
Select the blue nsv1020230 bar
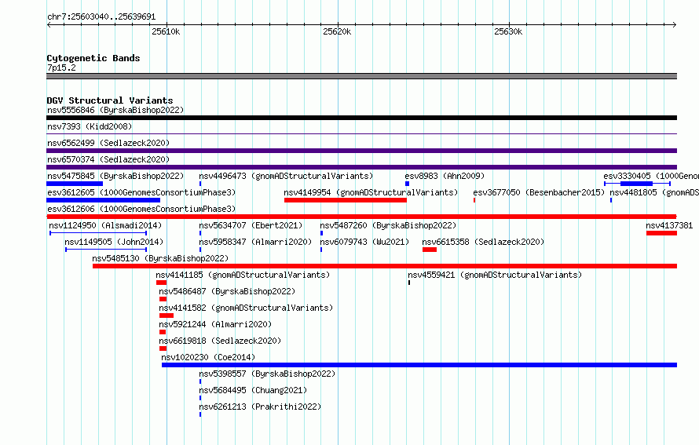(x=419, y=365)
